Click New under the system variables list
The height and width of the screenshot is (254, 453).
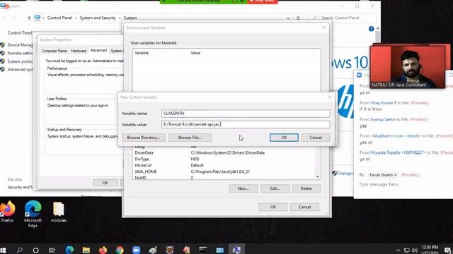tap(243, 188)
